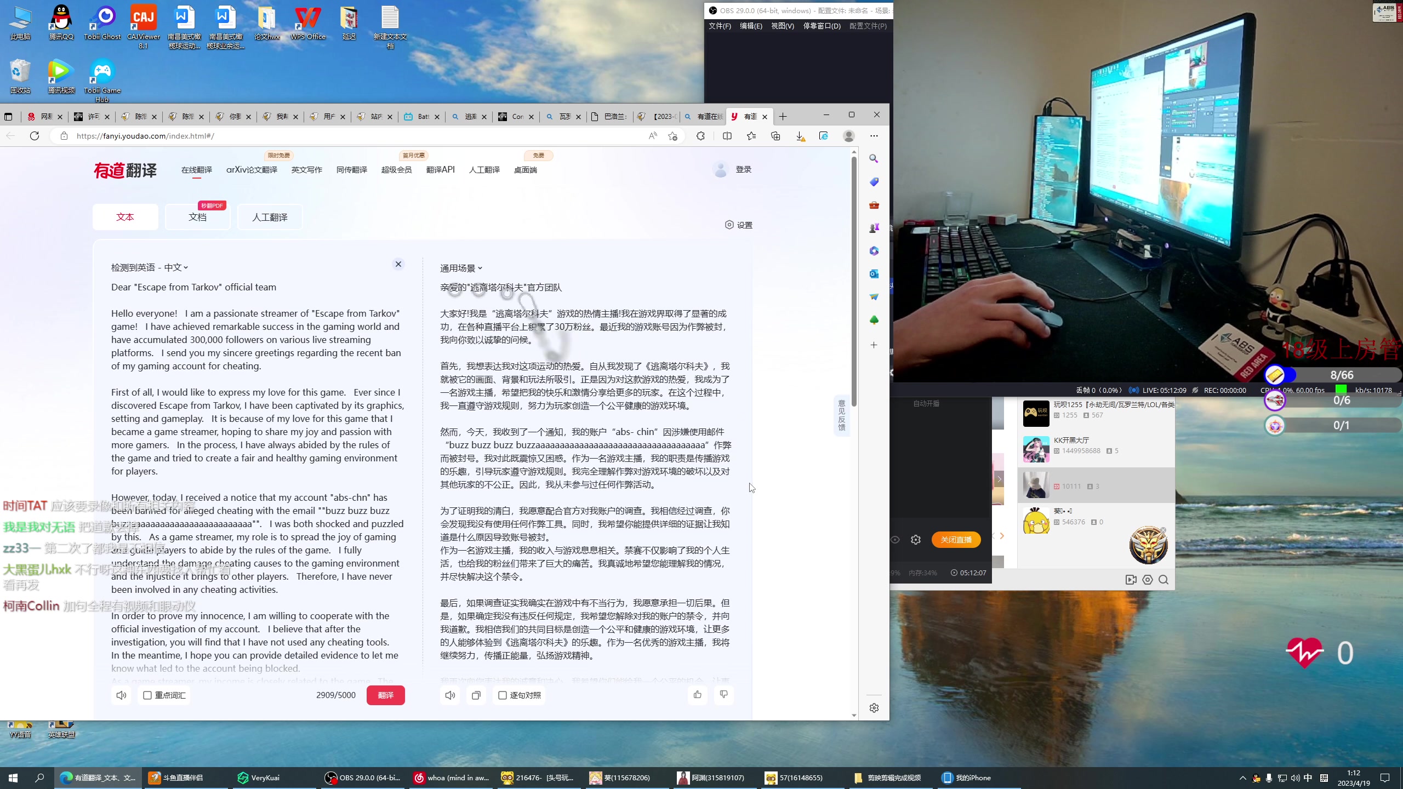Give thumbs up to the translation

tap(697, 694)
